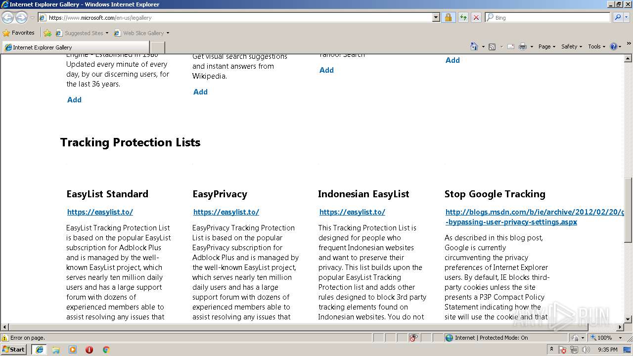The height and width of the screenshot is (356, 633).
Task: Open a new blank tab
Action: tap(157, 47)
